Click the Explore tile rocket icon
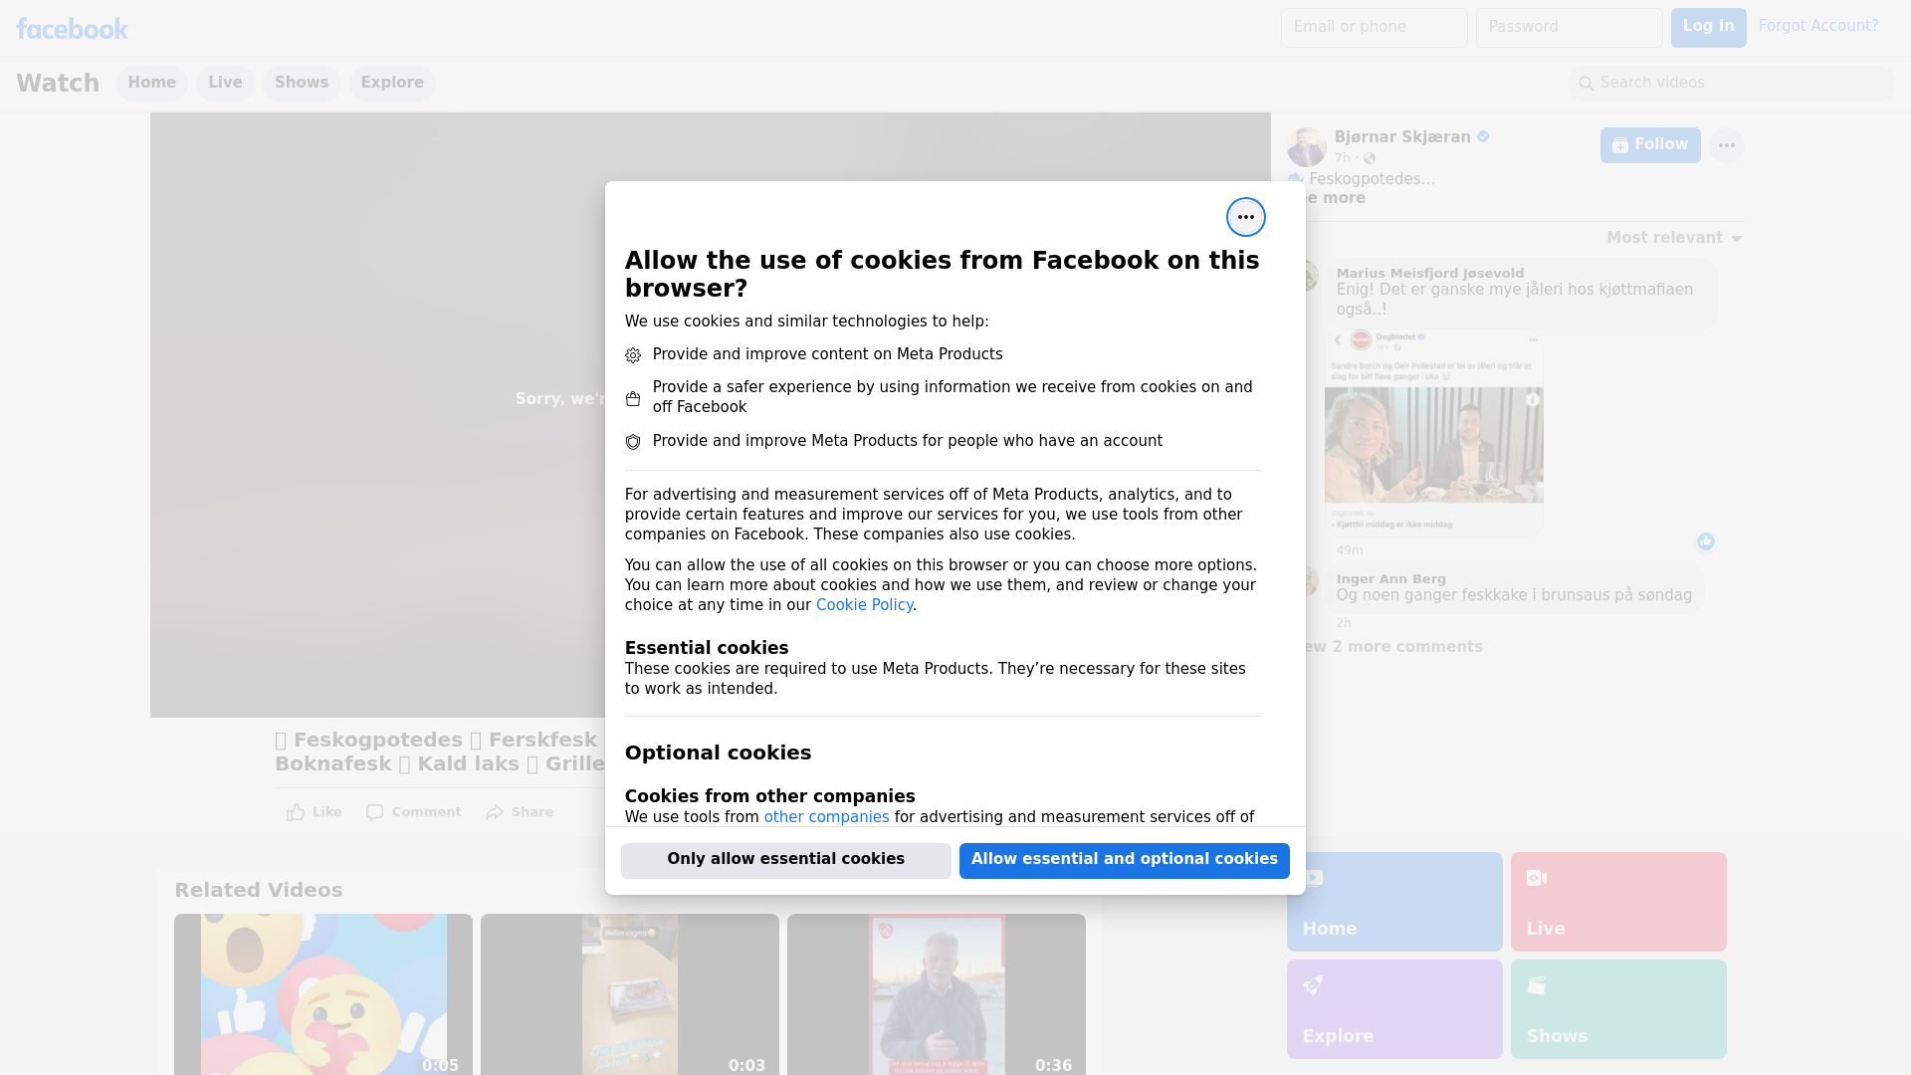1911x1075 pixels. pos(1313,985)
